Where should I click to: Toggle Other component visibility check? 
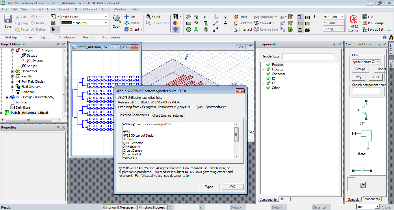coord(268,88)
